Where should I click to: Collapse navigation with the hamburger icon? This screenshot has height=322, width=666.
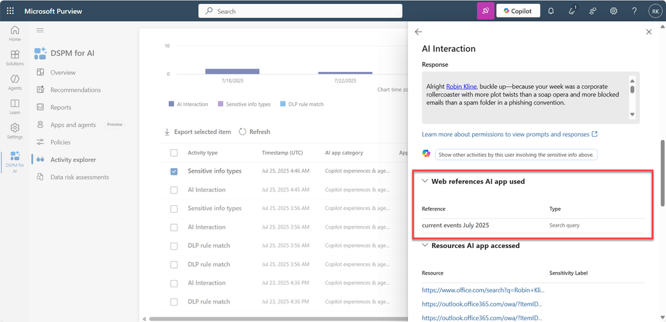tap(40, 31)
